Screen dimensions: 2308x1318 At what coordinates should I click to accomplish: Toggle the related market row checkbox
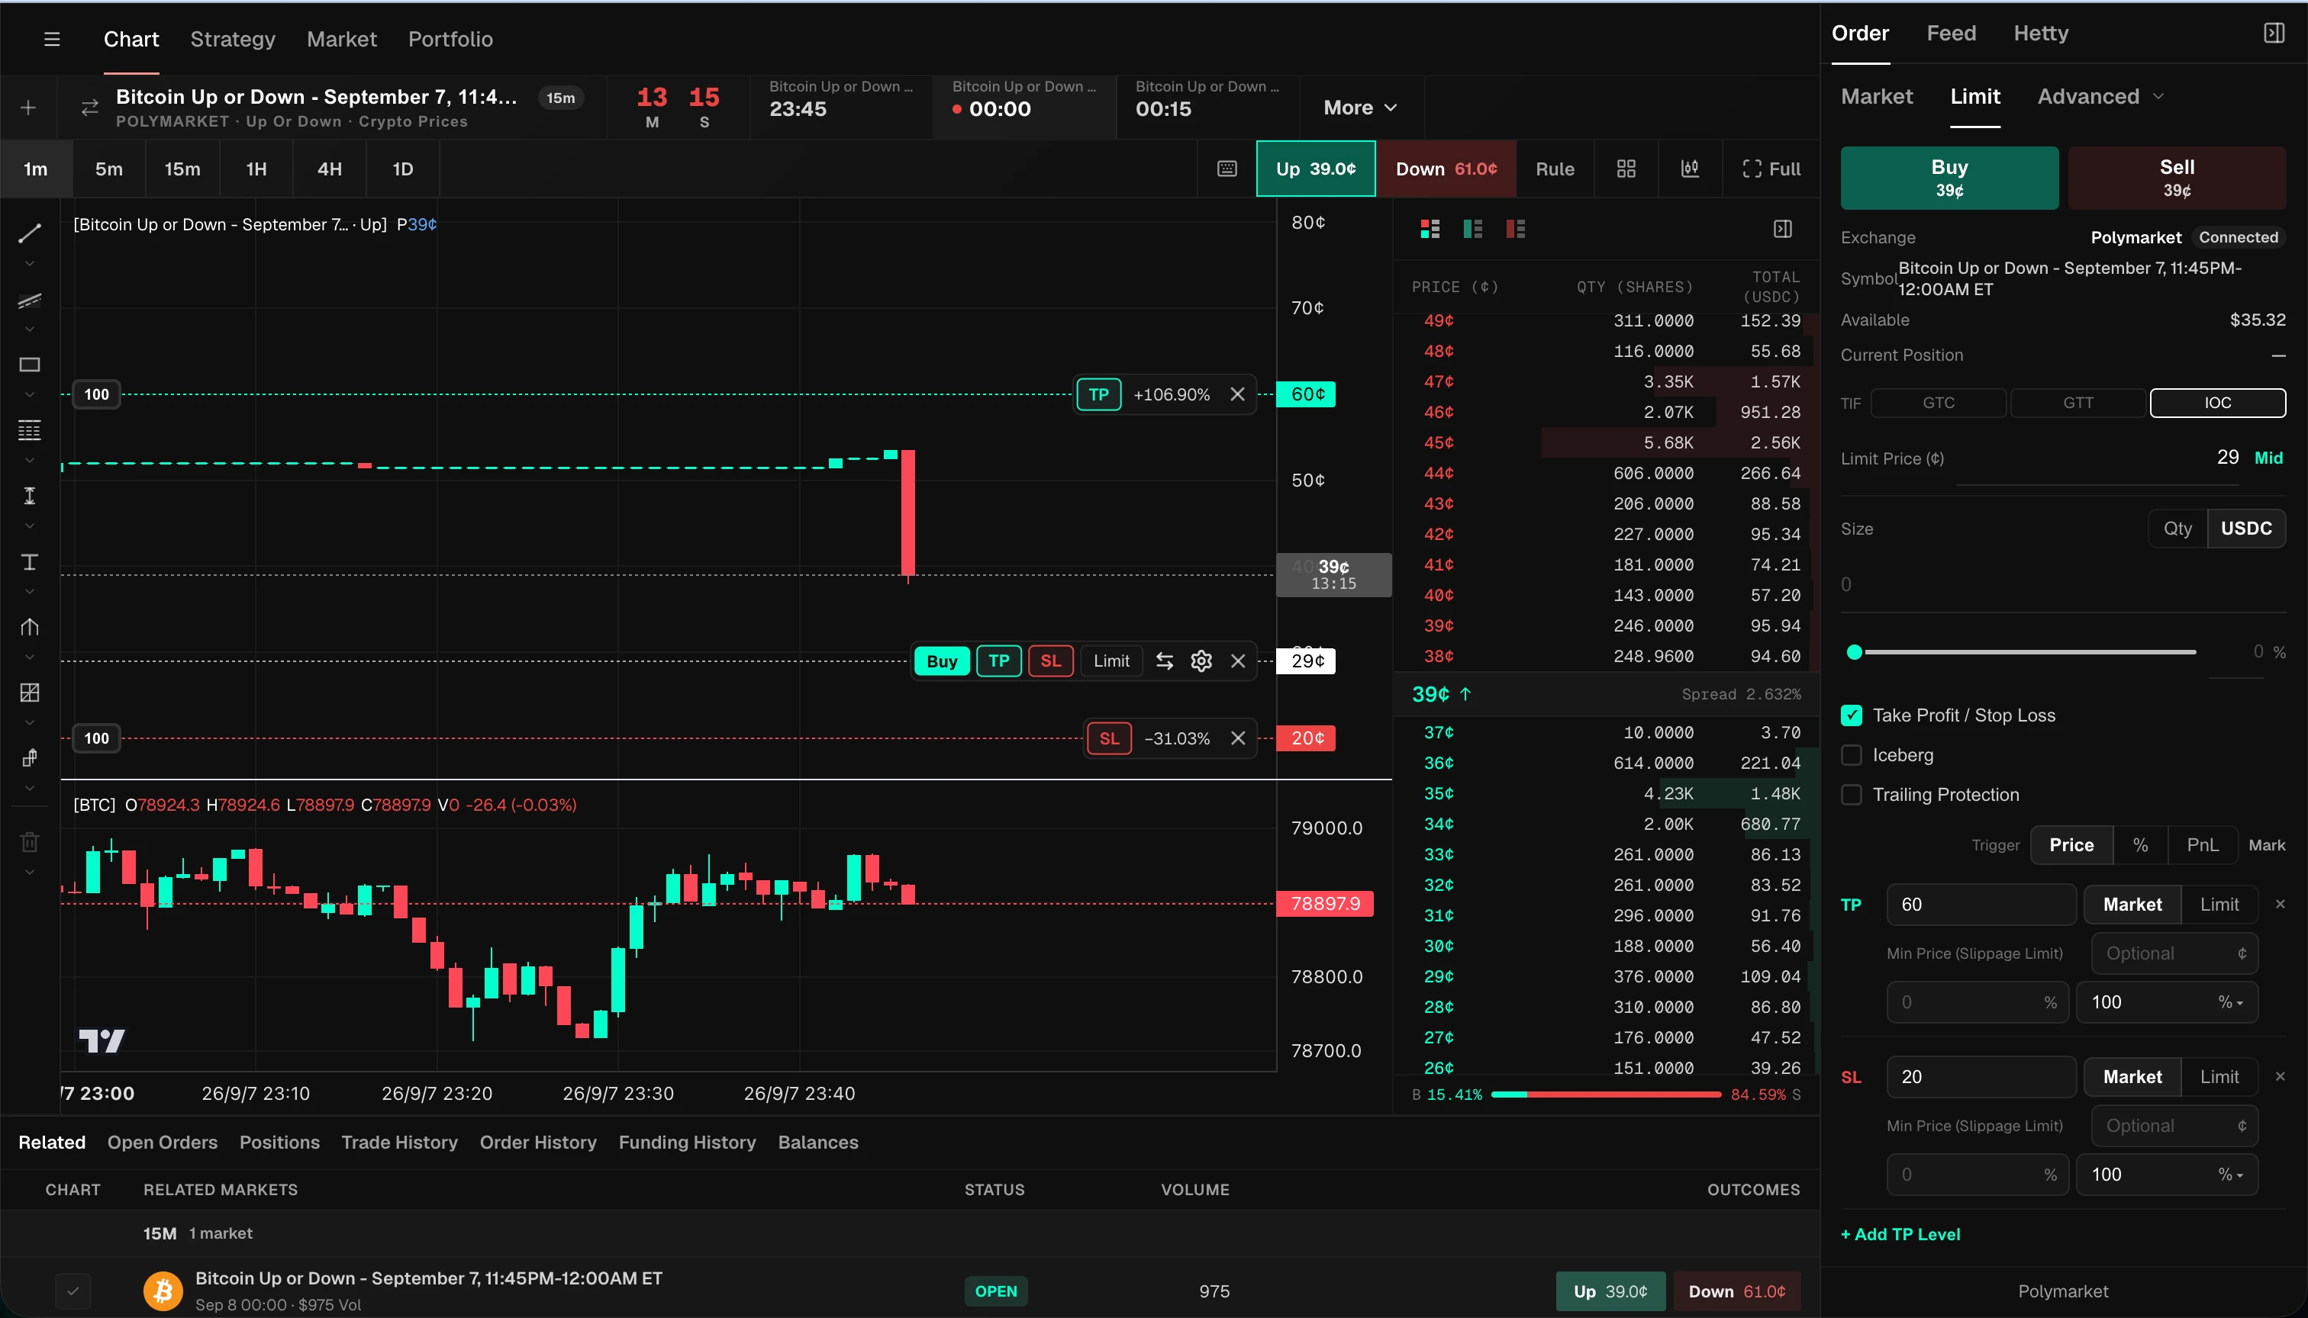pos(73,1291)
